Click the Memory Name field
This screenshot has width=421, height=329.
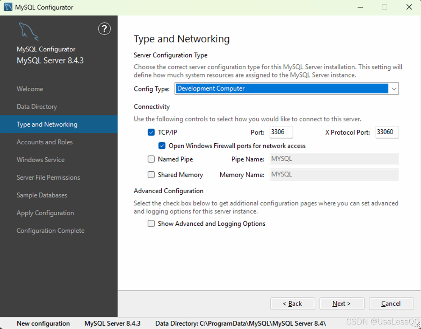click(334, 174)
